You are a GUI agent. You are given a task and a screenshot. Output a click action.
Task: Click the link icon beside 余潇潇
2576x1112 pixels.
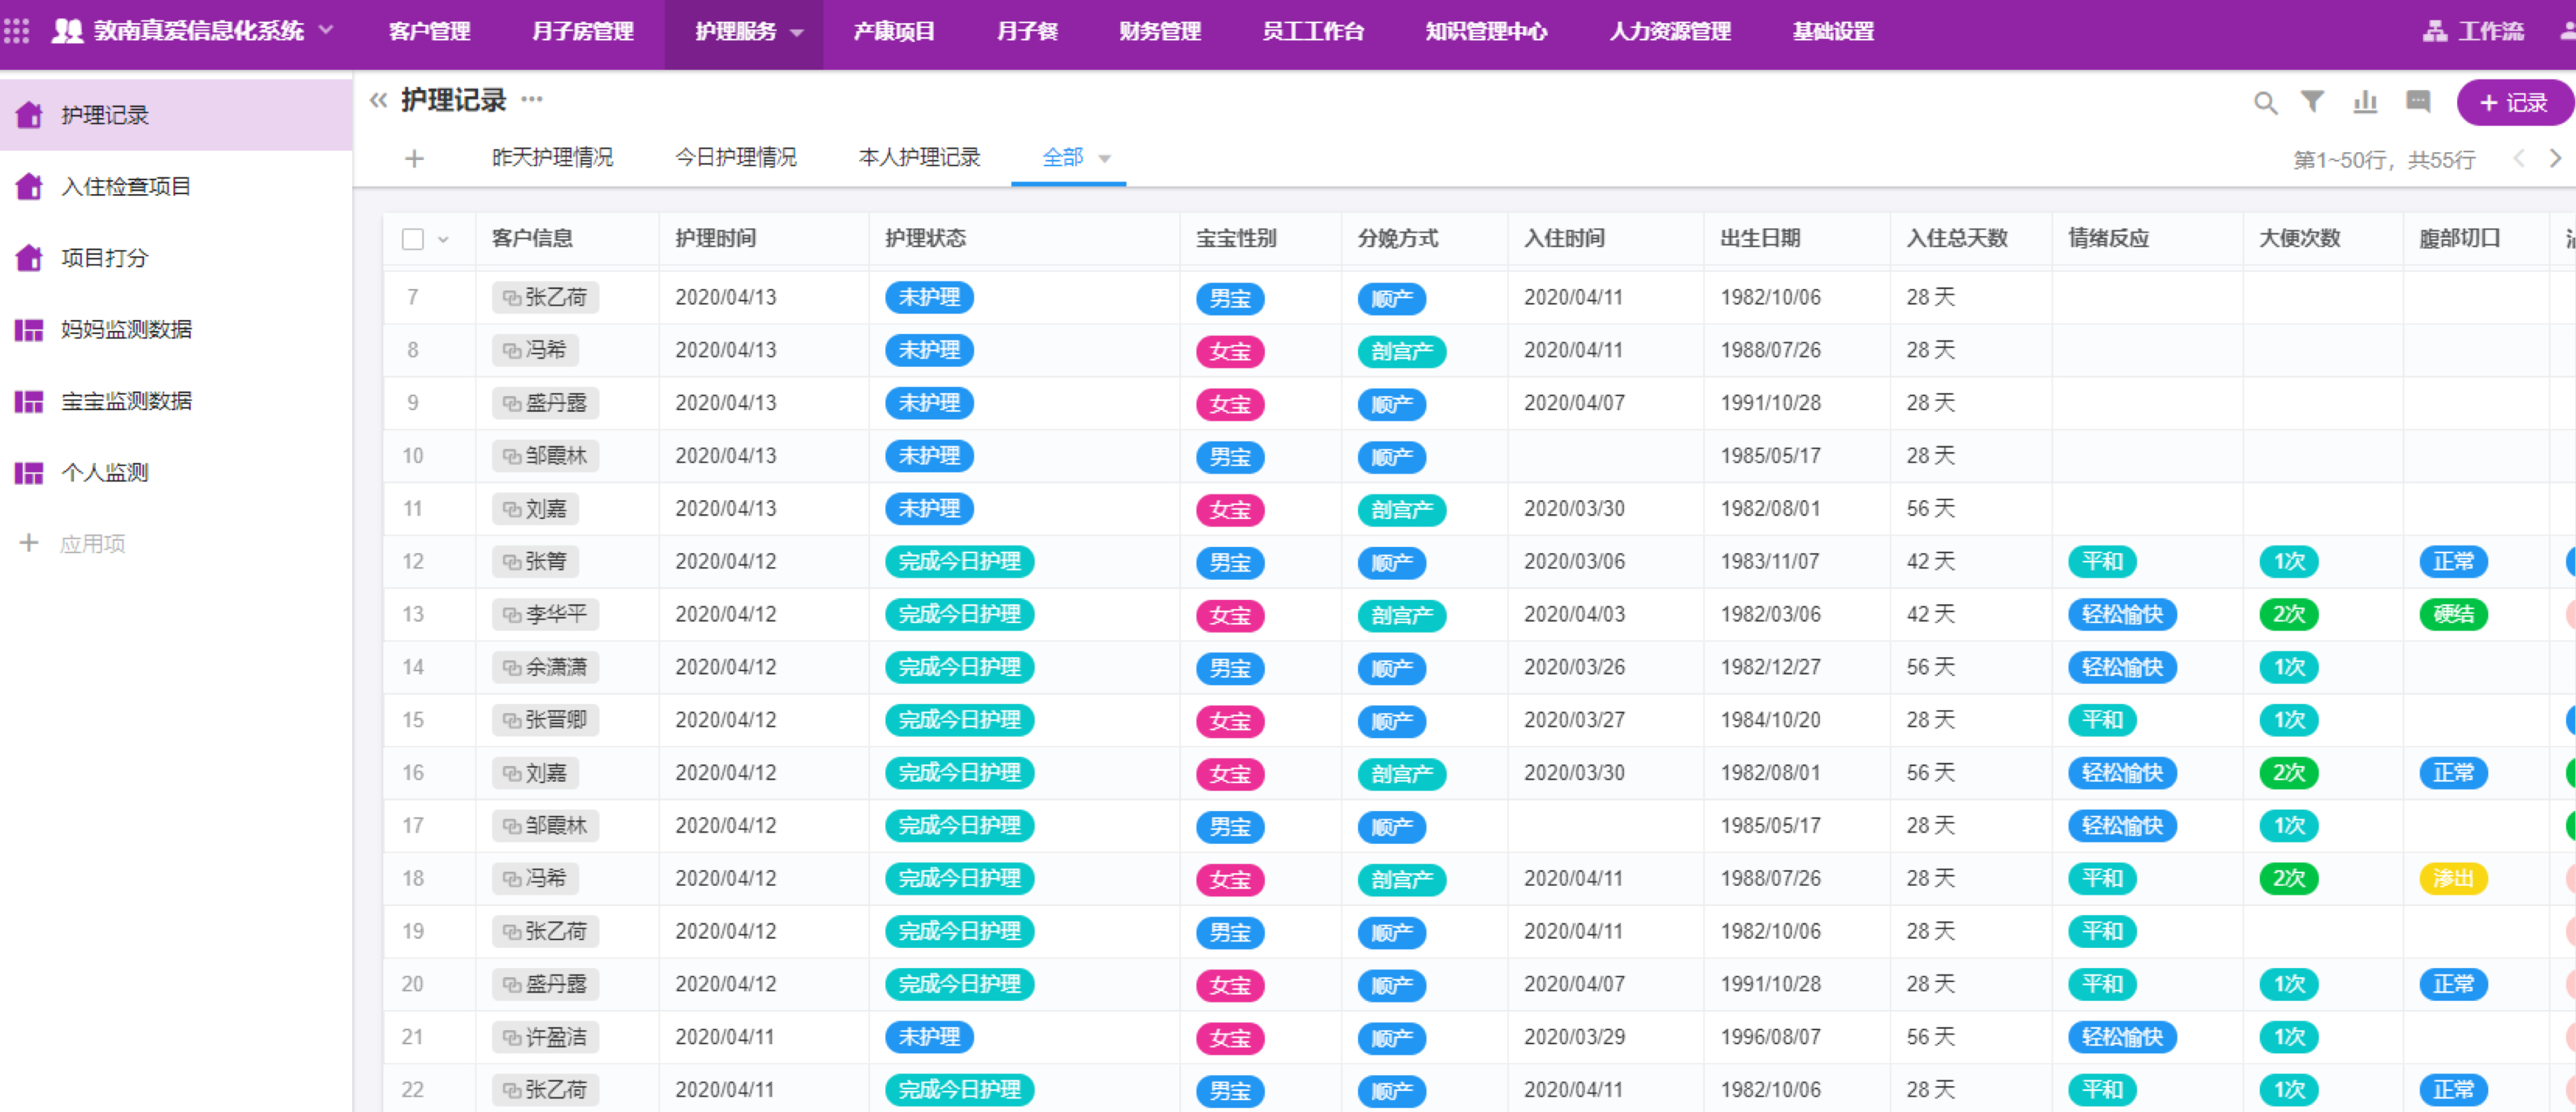[x=511, y=667]
